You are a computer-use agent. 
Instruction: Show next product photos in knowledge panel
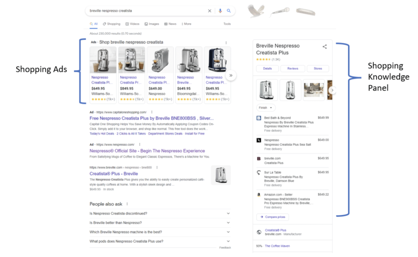pos(332,90)
